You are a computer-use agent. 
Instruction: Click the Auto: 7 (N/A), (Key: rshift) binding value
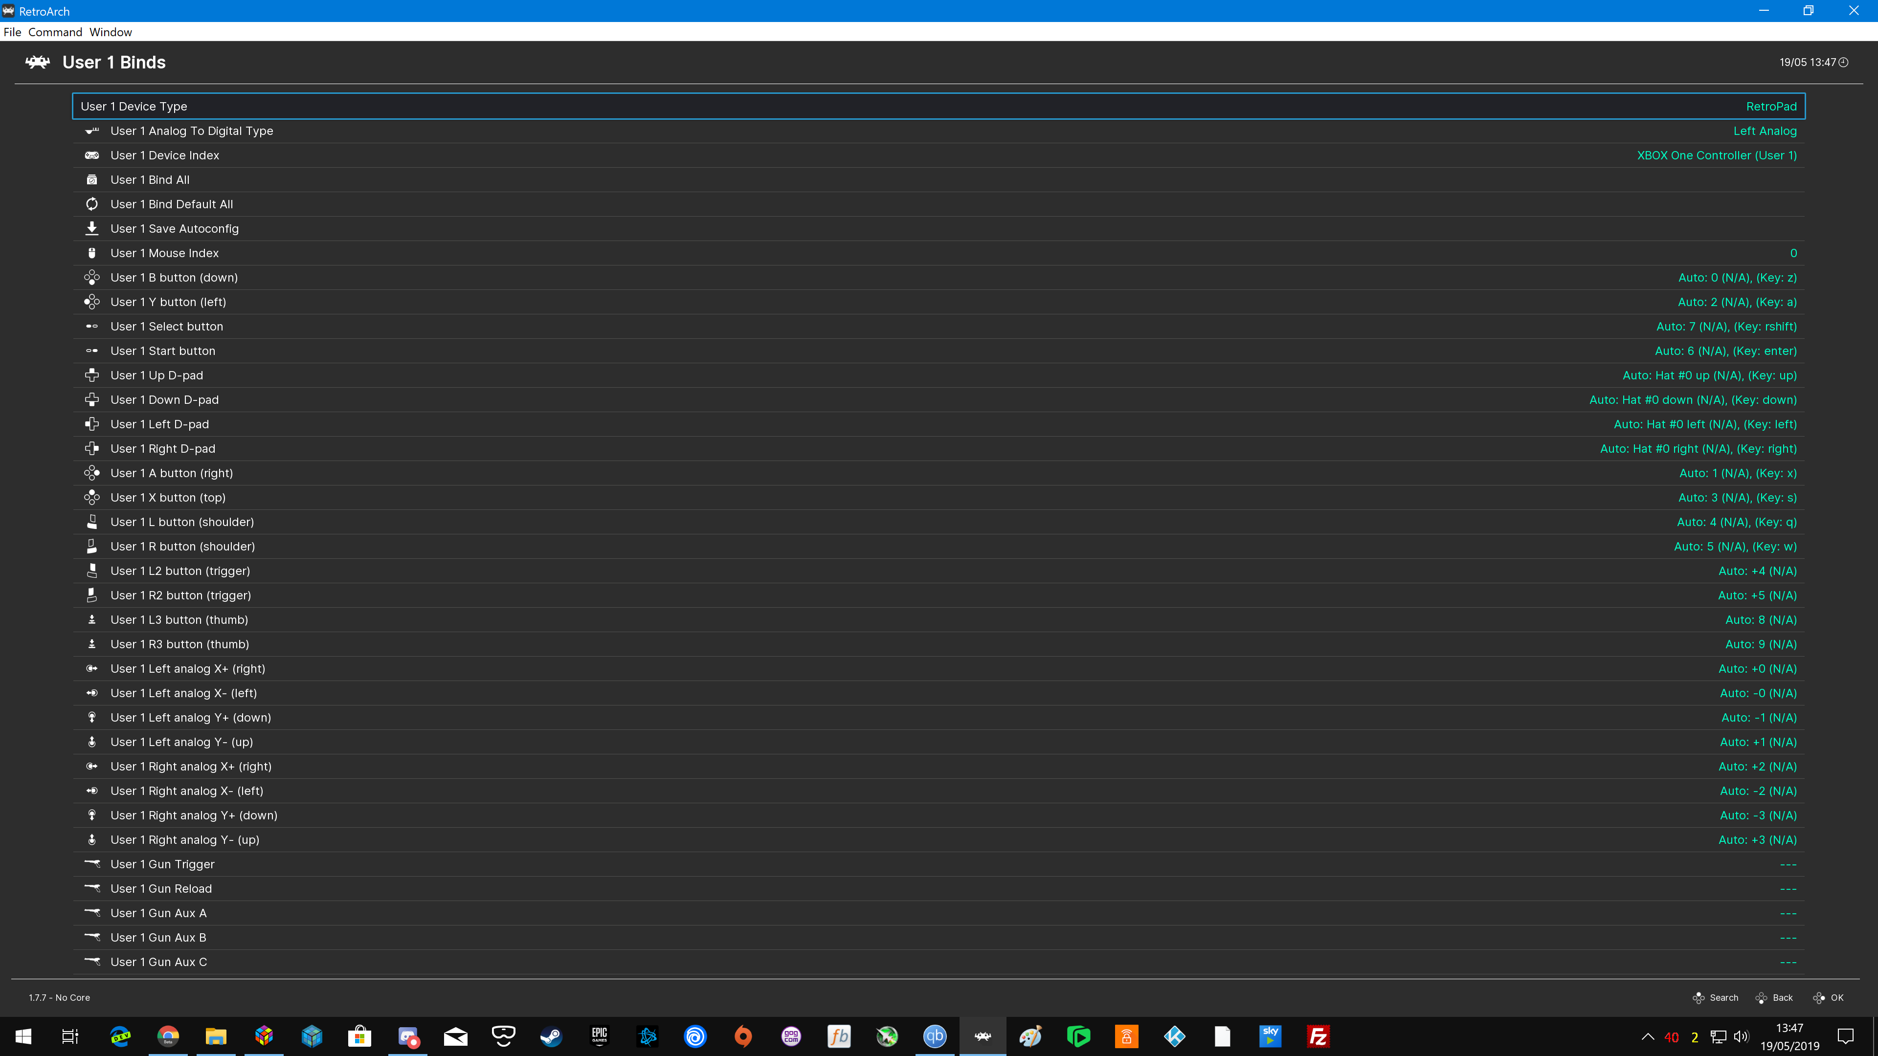(x=1725, y=326)
